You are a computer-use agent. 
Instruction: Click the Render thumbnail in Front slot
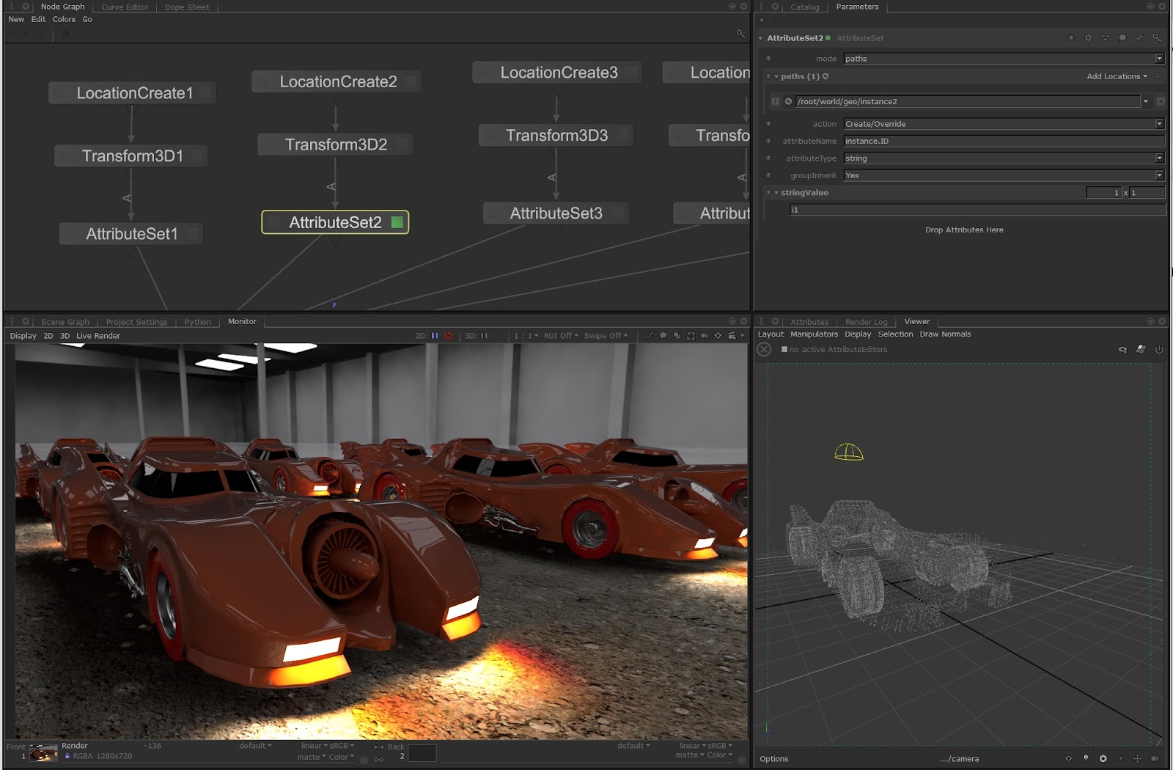[43, 752]
